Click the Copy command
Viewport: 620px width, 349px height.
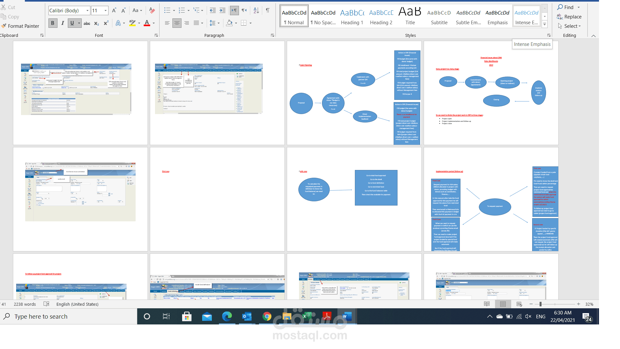[x=10, y=16]
